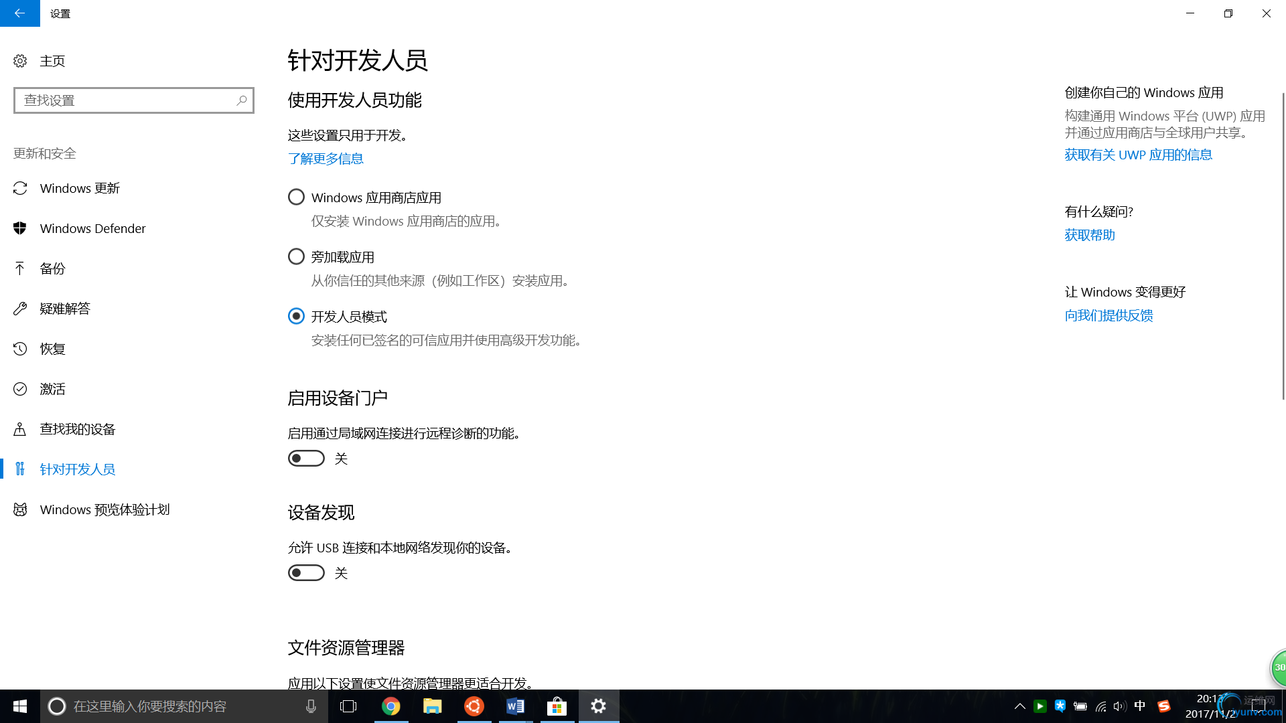Switch input method via 中 tray indicator
This screenshot has width=1286, height=723.
[1140, 706]
